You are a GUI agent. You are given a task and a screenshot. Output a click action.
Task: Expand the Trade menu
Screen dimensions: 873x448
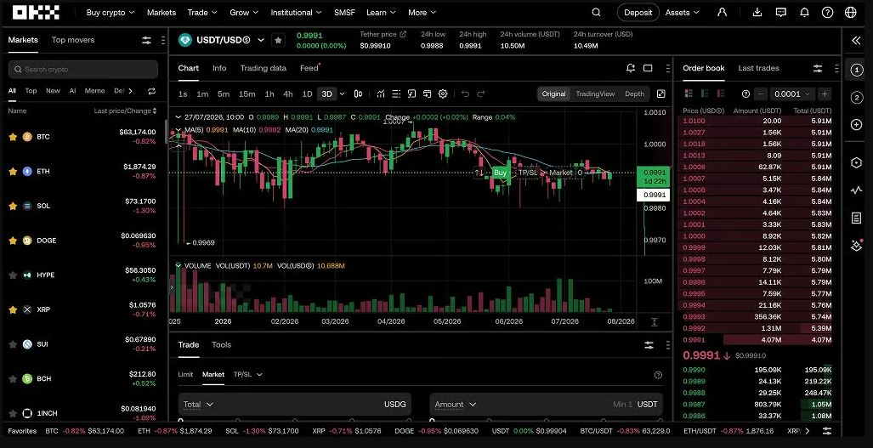tap(202, 12)
